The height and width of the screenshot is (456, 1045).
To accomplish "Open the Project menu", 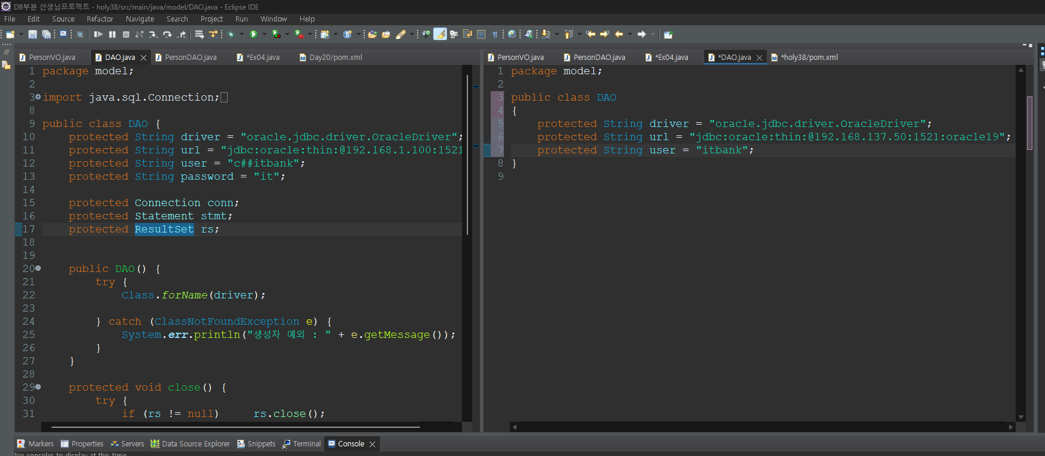I will 212,19.
